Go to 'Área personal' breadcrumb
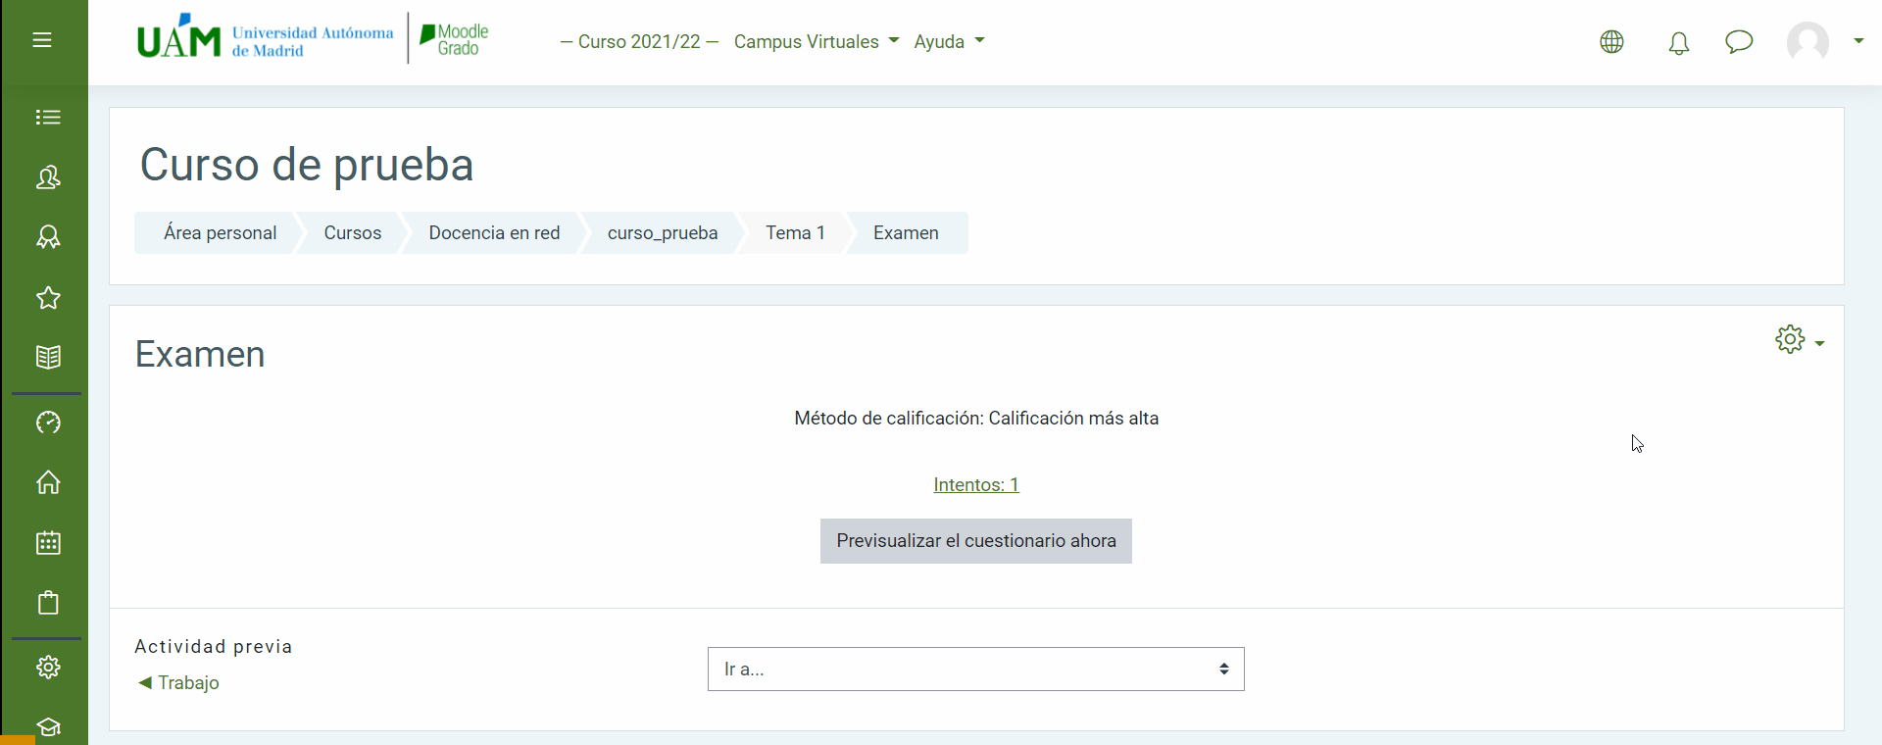Screen dimensions: 1882x745 click(x=220, y=233)
